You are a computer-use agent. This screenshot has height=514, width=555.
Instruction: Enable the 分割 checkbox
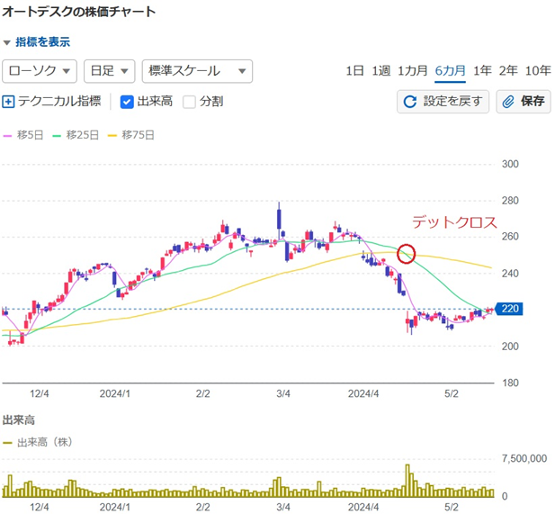(189, 102)
